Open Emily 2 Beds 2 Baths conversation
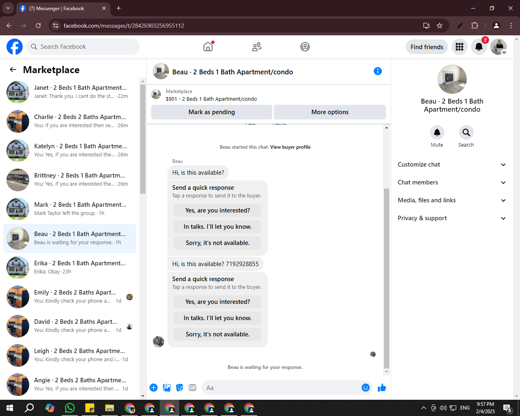The height and width of the screenshot is (416, 520). point(70,297)
